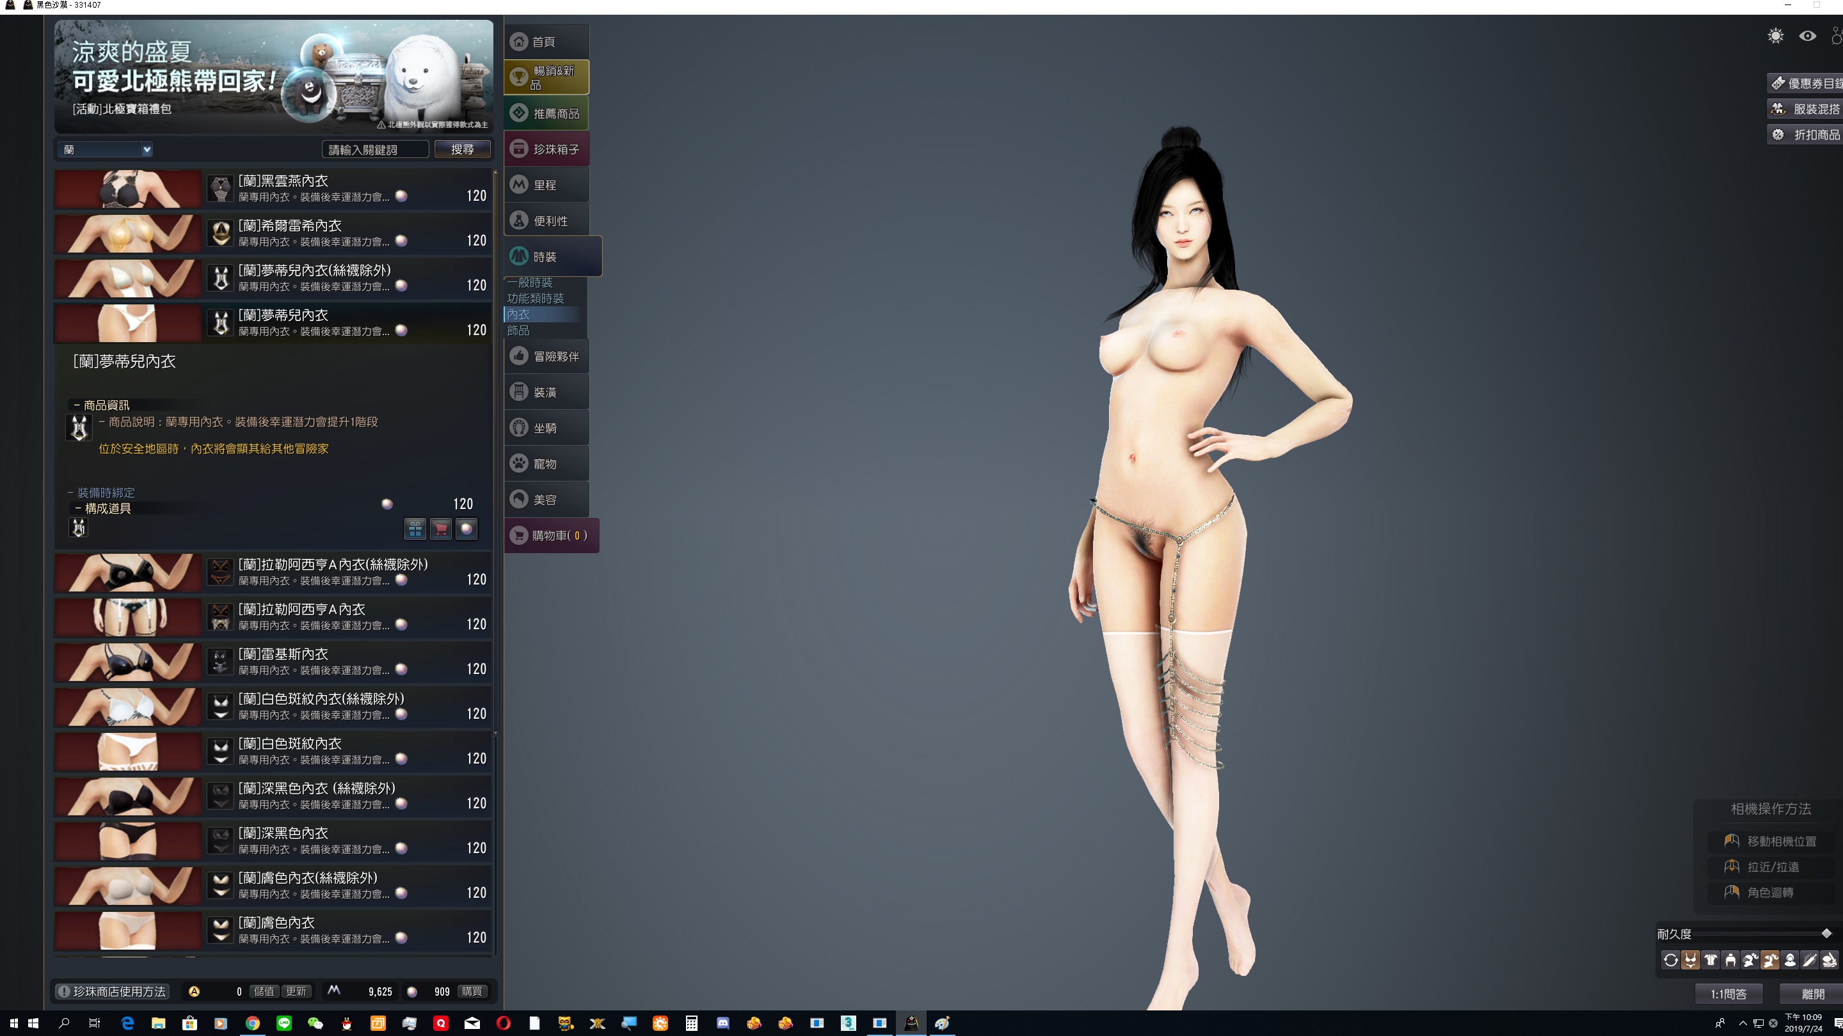Toggle underwear display icon in bottom toolbar

coord(1691,960)
